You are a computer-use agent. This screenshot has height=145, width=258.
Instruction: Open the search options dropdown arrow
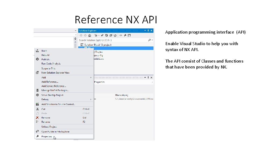pyautogui.click(x=152, y=40)
